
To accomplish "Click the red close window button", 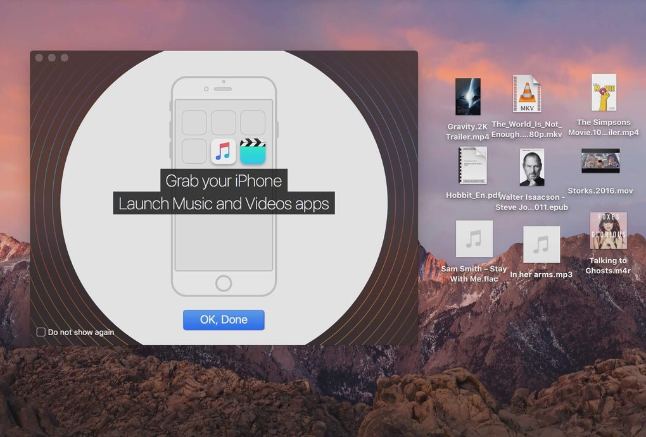I will coord(39,58).
